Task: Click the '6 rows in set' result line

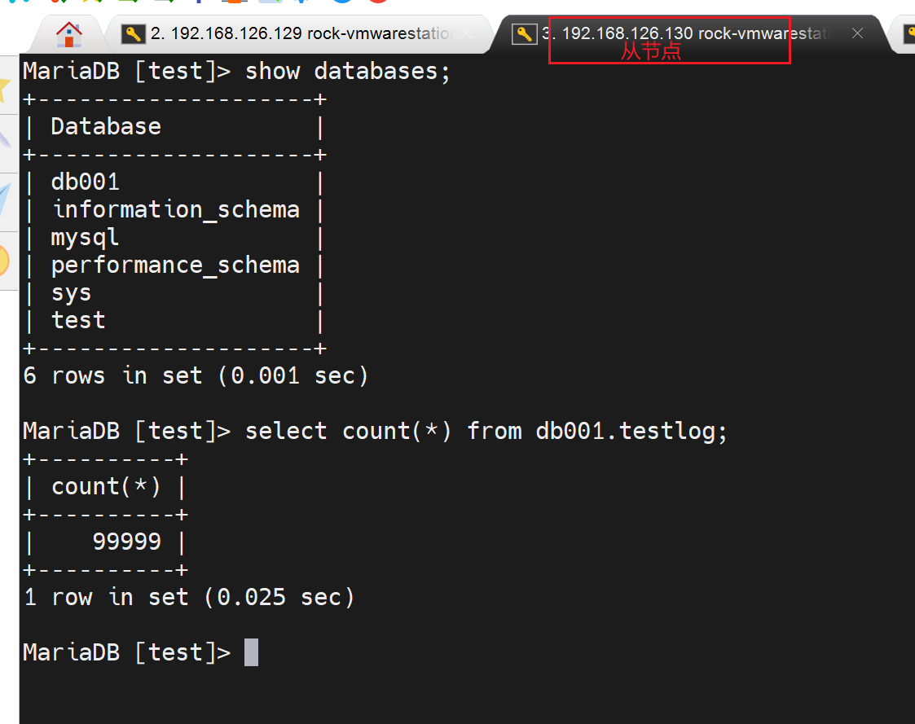Action: pyautogui.click(x=196, y=375)
